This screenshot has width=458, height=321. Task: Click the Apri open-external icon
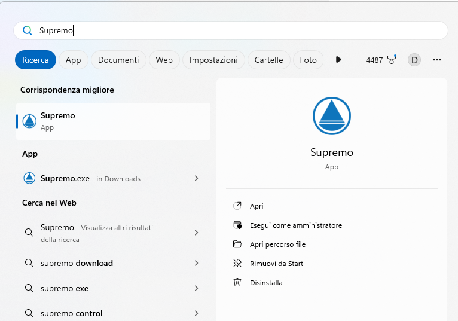[237, 206]
